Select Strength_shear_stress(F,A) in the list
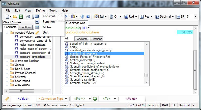 click(87, 76)
